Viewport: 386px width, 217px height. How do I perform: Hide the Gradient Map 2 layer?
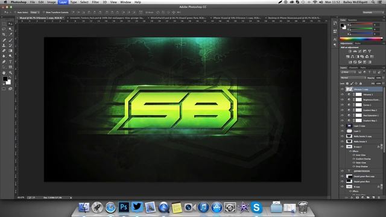(342, 110)
